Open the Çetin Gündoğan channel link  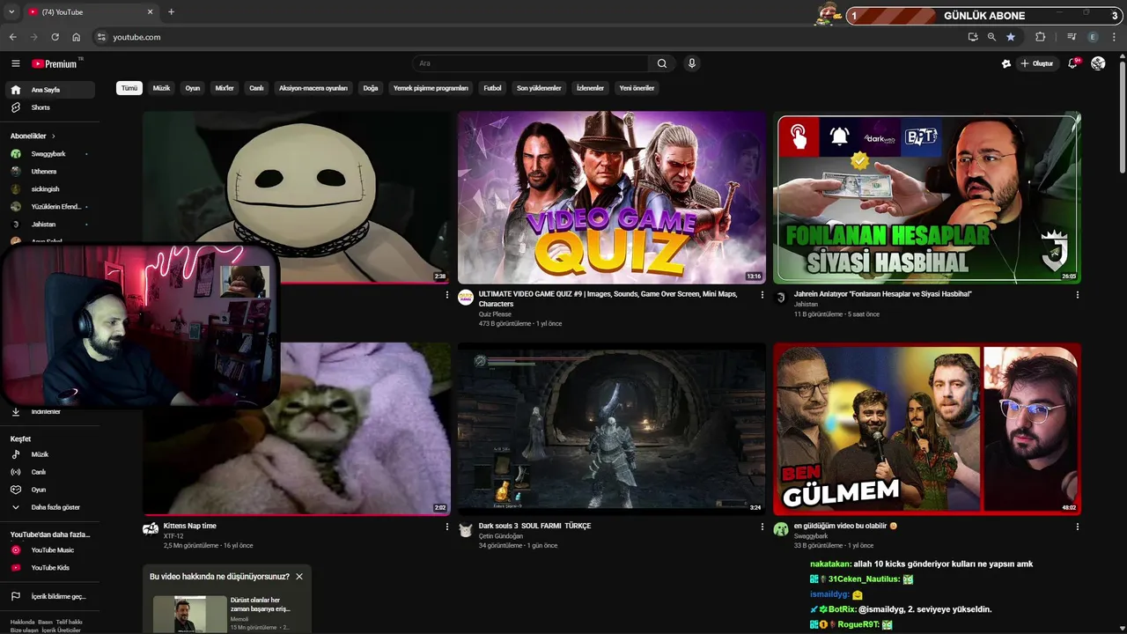tap(501, 536)
